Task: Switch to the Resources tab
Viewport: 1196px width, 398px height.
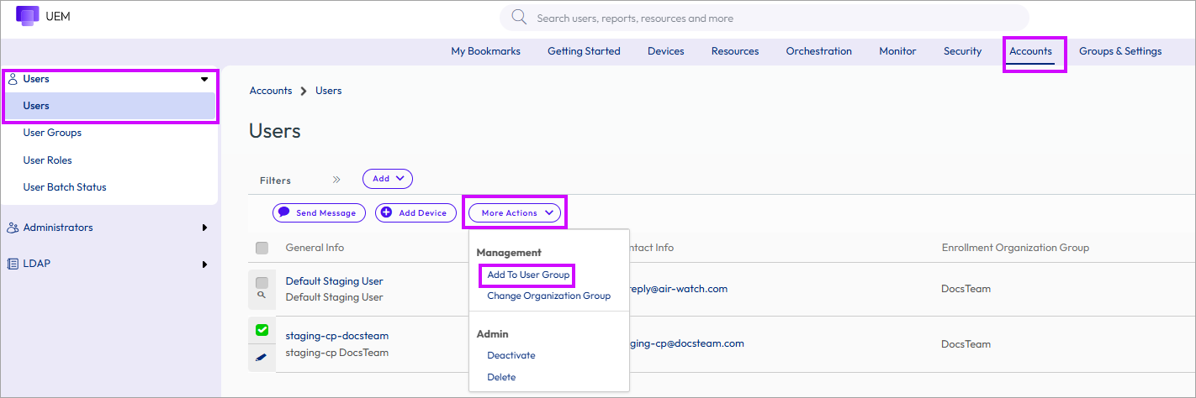Action: pyautogui.click(x=735, y=51)
